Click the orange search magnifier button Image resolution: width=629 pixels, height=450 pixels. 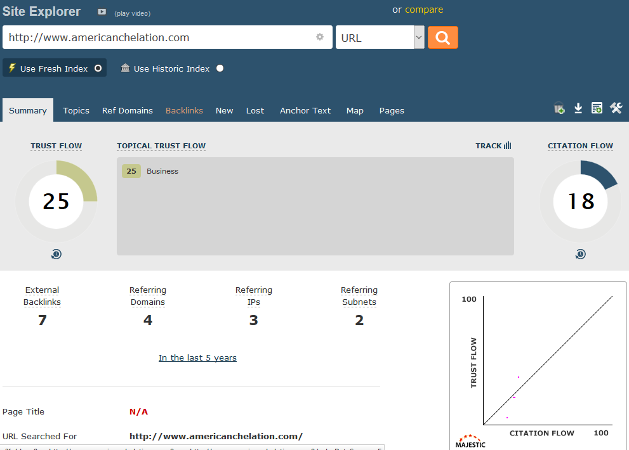[443, 37]
